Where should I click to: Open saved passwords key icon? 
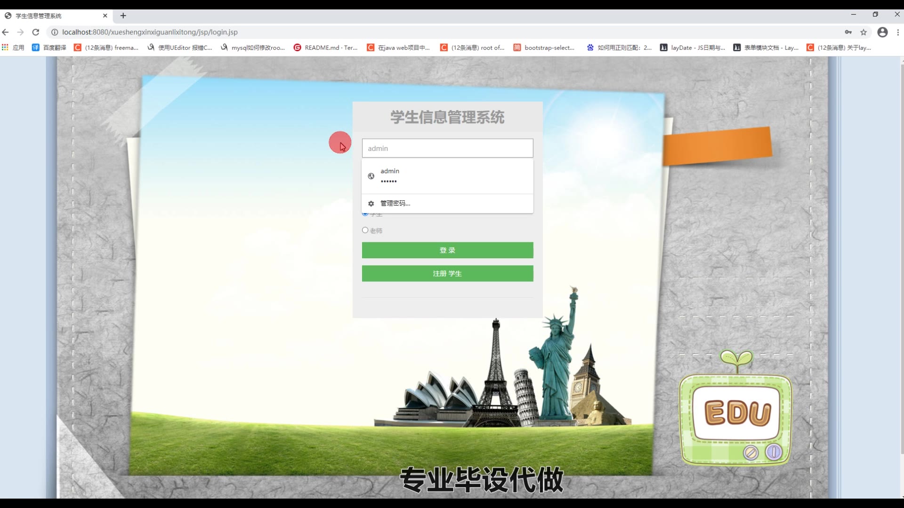tap(848, 32)
